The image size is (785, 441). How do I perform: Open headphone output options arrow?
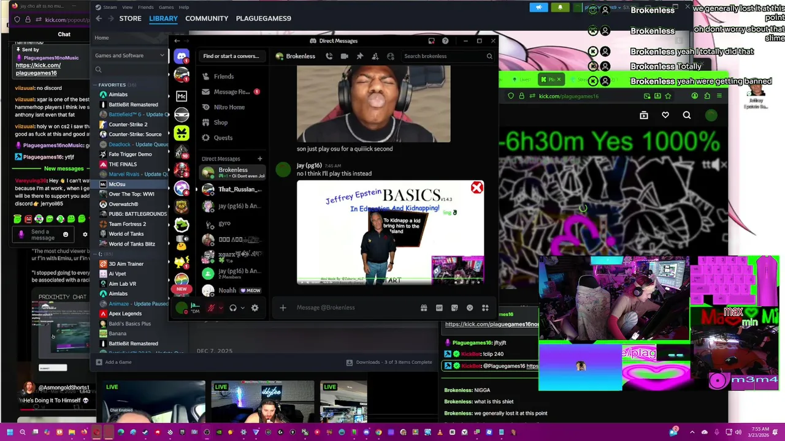tap(243, 308)
